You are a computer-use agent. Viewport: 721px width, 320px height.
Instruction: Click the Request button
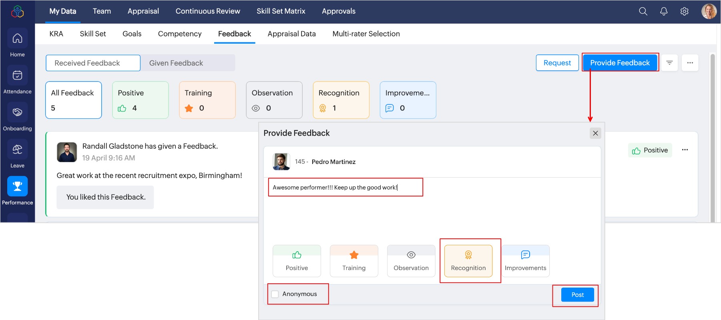pyautogui.click(x=557, y=63)
